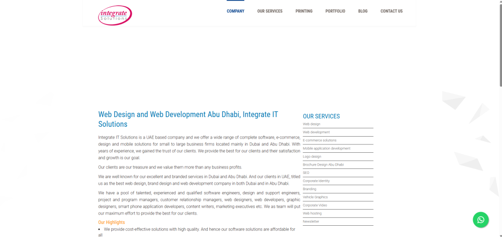Choose SEO from the services list

point(306,173)
